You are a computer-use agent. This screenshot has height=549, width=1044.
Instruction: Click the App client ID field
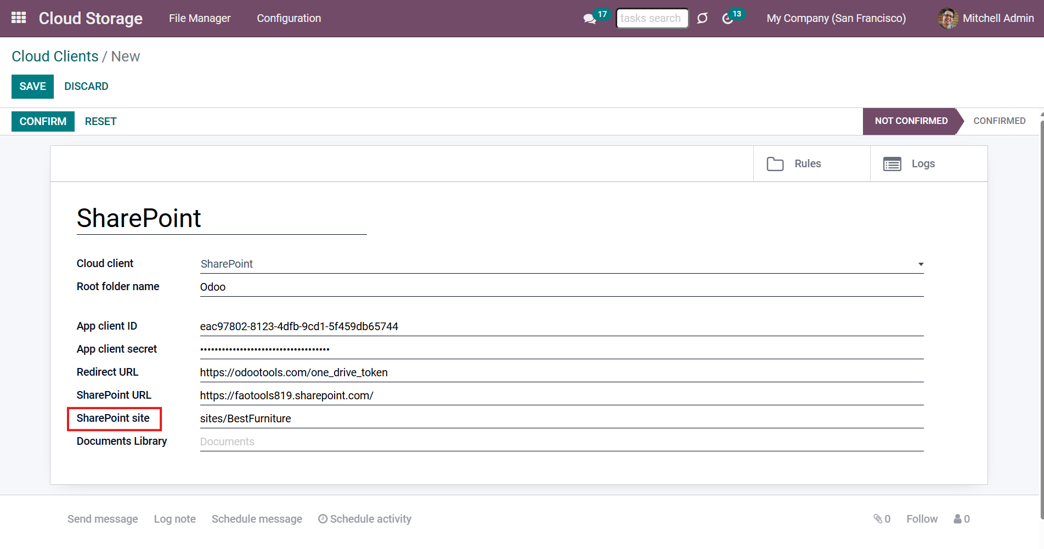pyautogui.click(x=562, y=326)
